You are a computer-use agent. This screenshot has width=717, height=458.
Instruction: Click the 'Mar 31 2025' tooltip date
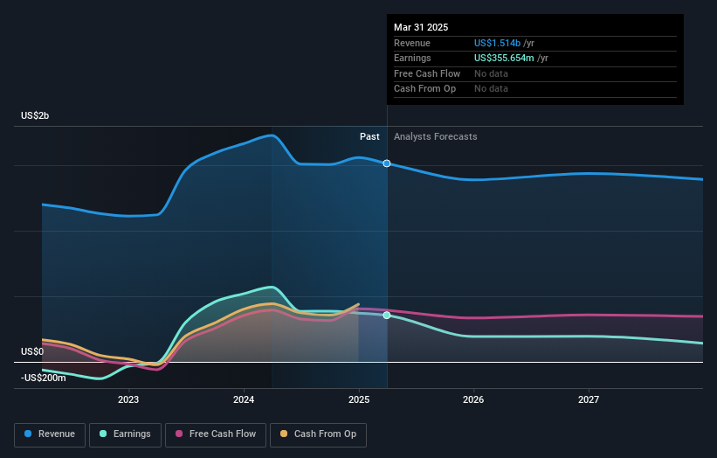click(421, 27)
